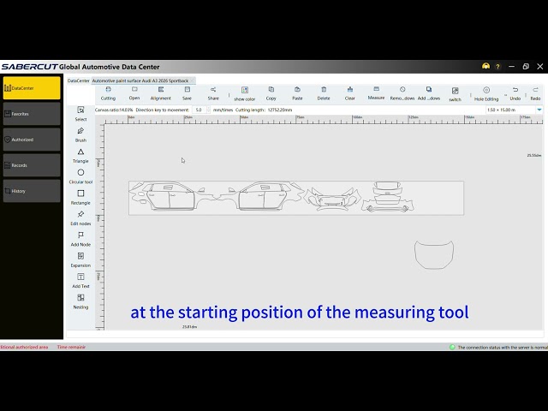Click the Clear icon

pyautogui.click(x=350, y=93)
